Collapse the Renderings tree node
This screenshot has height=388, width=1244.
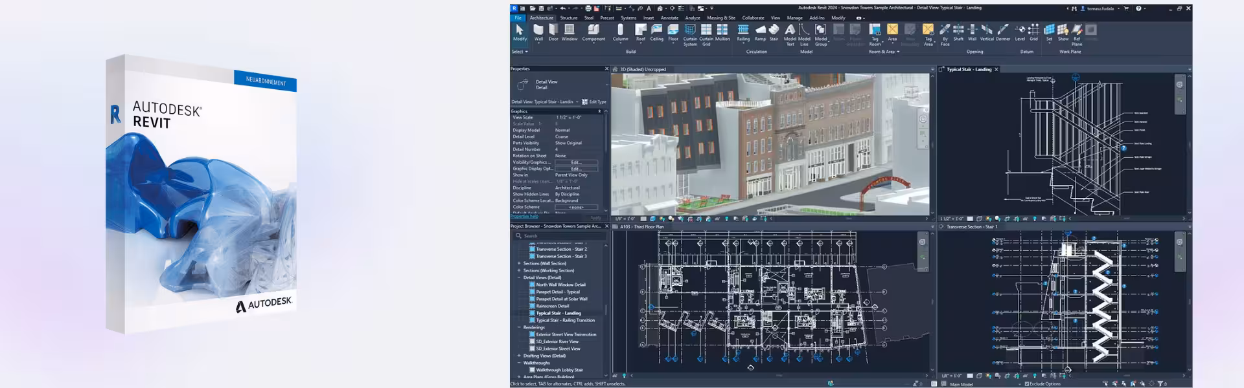(x=519, y=327)
